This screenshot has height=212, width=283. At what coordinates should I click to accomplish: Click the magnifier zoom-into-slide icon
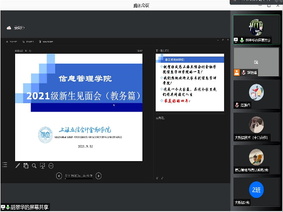pyautogui.click(x=34, y=165)
